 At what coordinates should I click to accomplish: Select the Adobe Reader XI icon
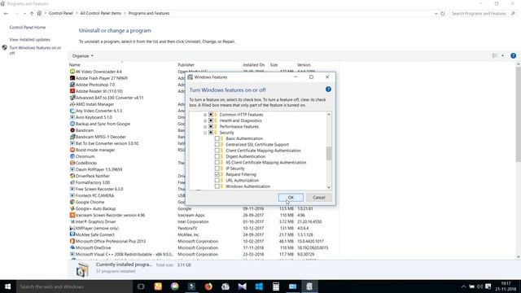72,91
